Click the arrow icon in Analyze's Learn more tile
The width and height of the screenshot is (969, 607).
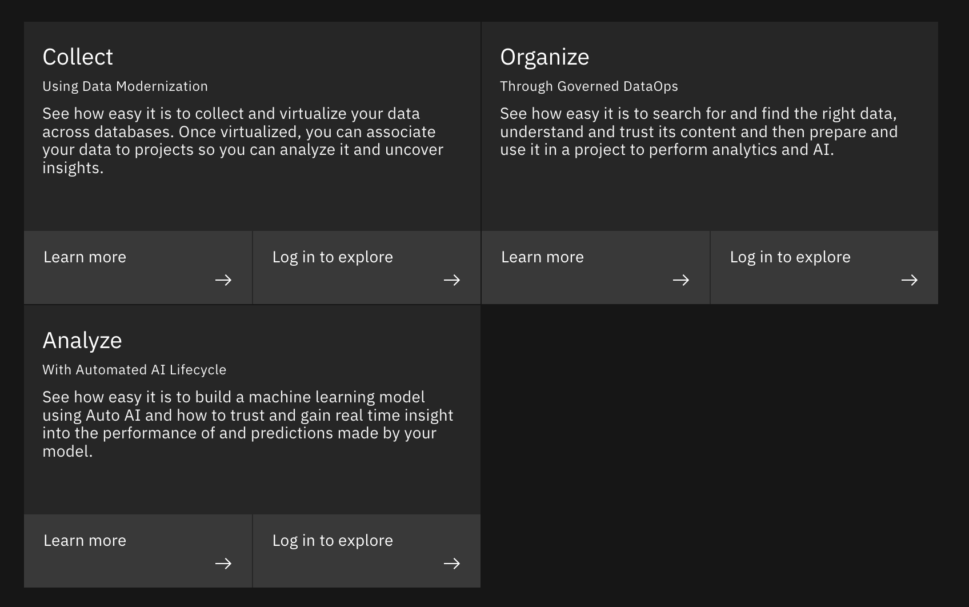tap(223, 564)
